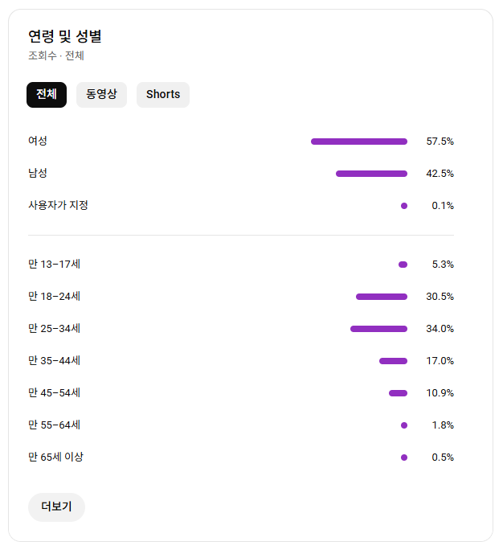Click the 만 13–17세 bar
The height and width of the screenshot is (554, 503).
point(403,265)
